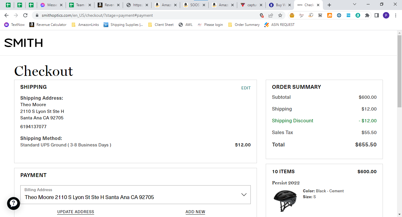Screen dimensions: 402x217
Task: Toggle the browser side panel icon
Action: pos(376,15)
